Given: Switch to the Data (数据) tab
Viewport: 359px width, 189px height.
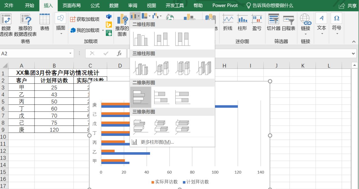Looking at the screenshot, I should tap(114, 6).
